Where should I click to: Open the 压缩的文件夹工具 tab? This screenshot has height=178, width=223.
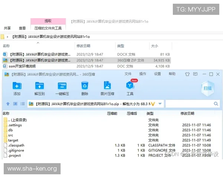[48, 28]
